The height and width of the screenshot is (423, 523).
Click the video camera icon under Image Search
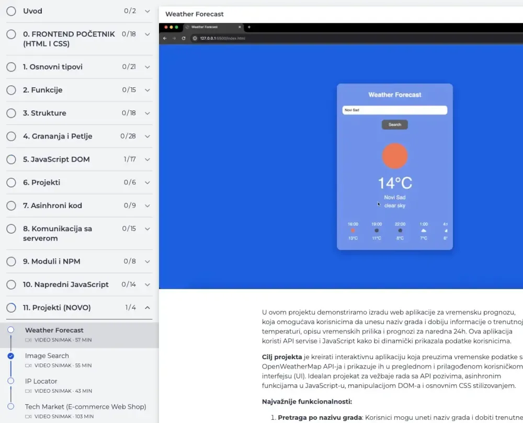(x=28, y=365)
